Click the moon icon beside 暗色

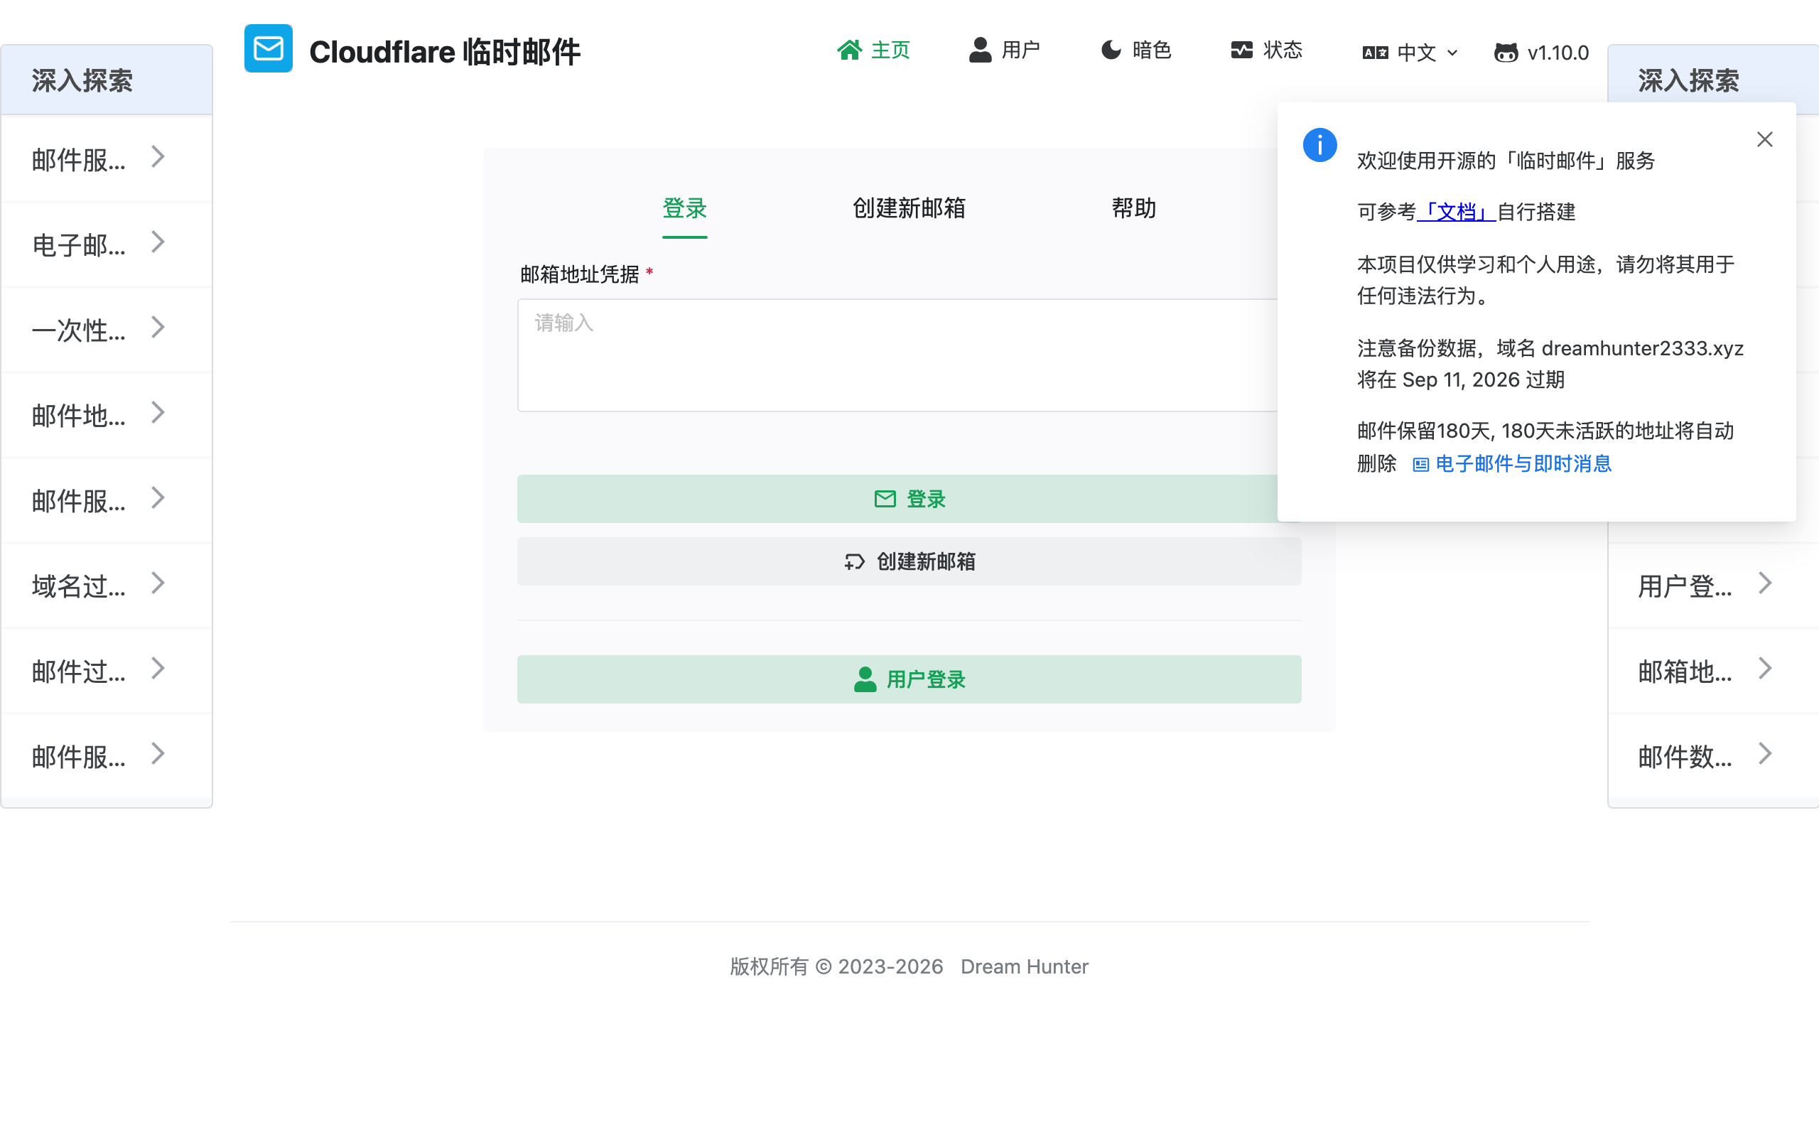click(x=1111, y=50)
